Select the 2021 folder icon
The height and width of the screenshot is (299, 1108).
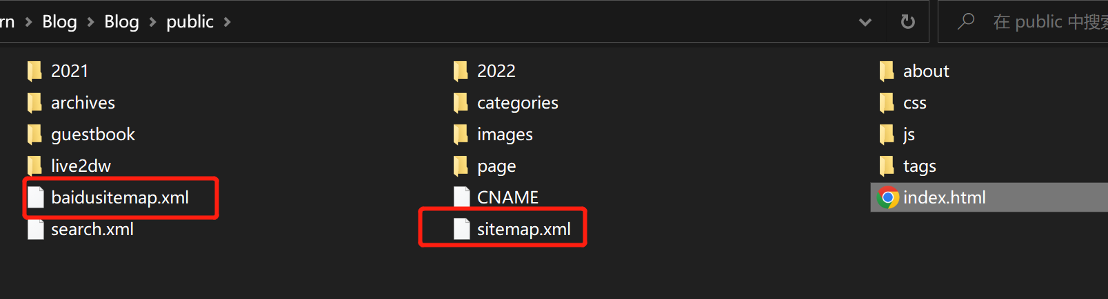click(x=34, y=71)
